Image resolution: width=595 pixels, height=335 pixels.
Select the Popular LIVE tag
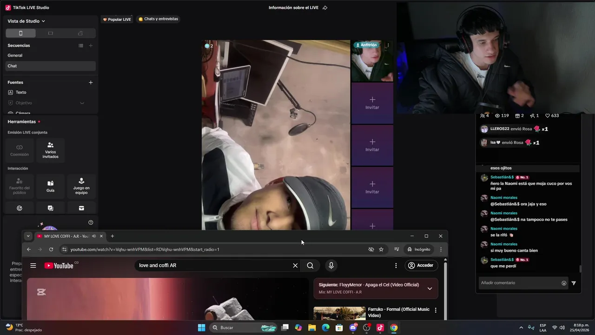[117, 20]
